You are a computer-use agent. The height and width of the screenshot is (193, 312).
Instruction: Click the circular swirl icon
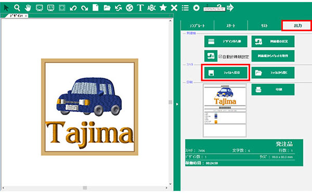coord(129,8)
